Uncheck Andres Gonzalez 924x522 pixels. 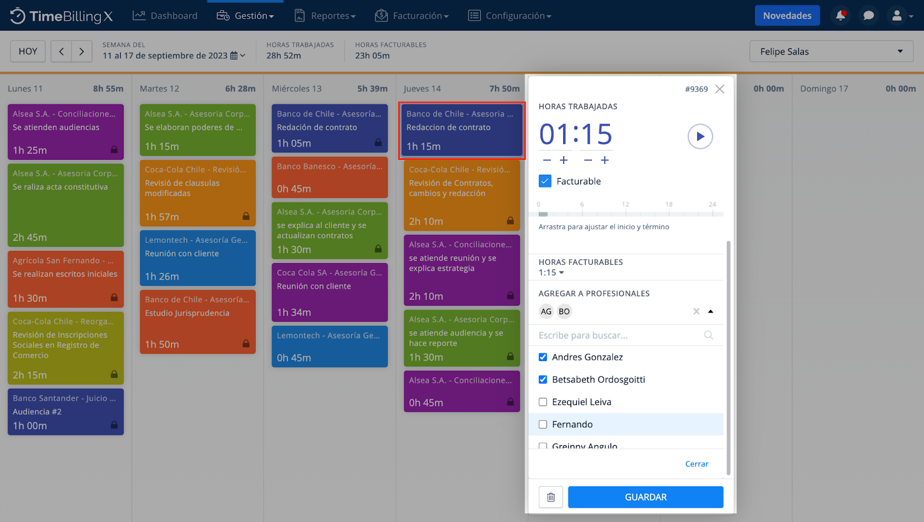[543, 357]
